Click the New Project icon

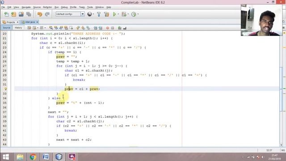[14, 14]
